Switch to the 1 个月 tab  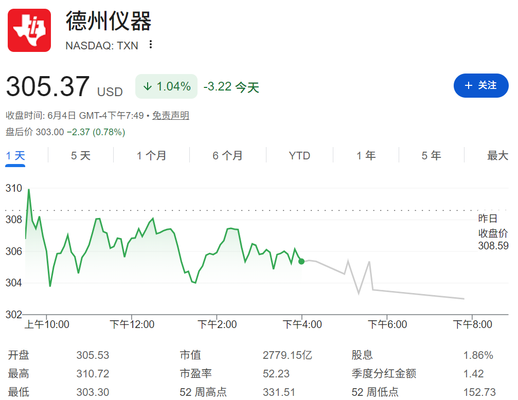151,155
